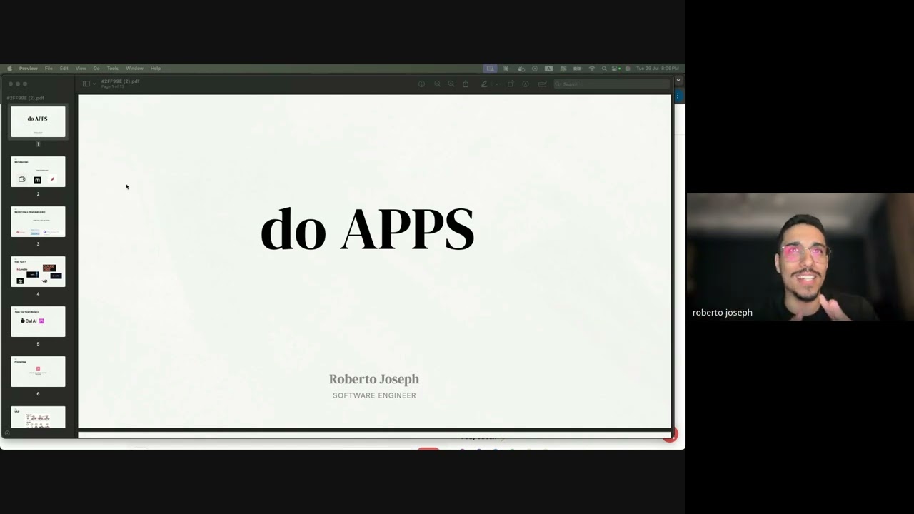Open the form filling tool icon

point(543,84)
